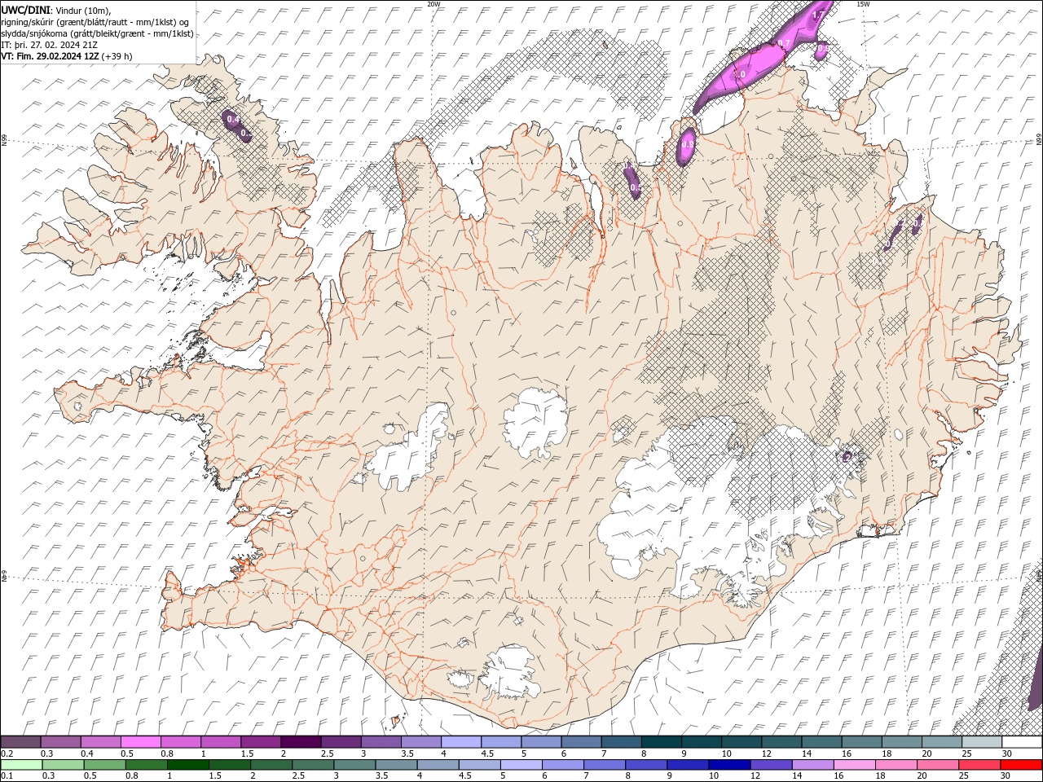Viewport: 1043px width, 782px height.
Task: Pick the light green 0.3 swatch in lower legend row
Action: coord(63,765)
